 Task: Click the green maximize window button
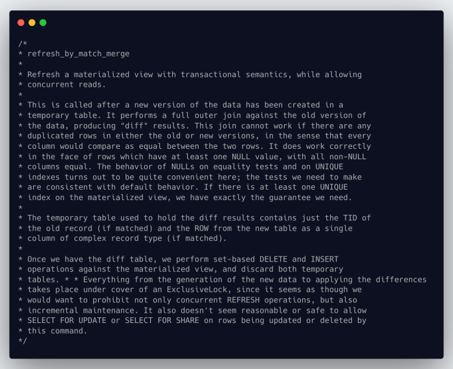tap(43, 23)
